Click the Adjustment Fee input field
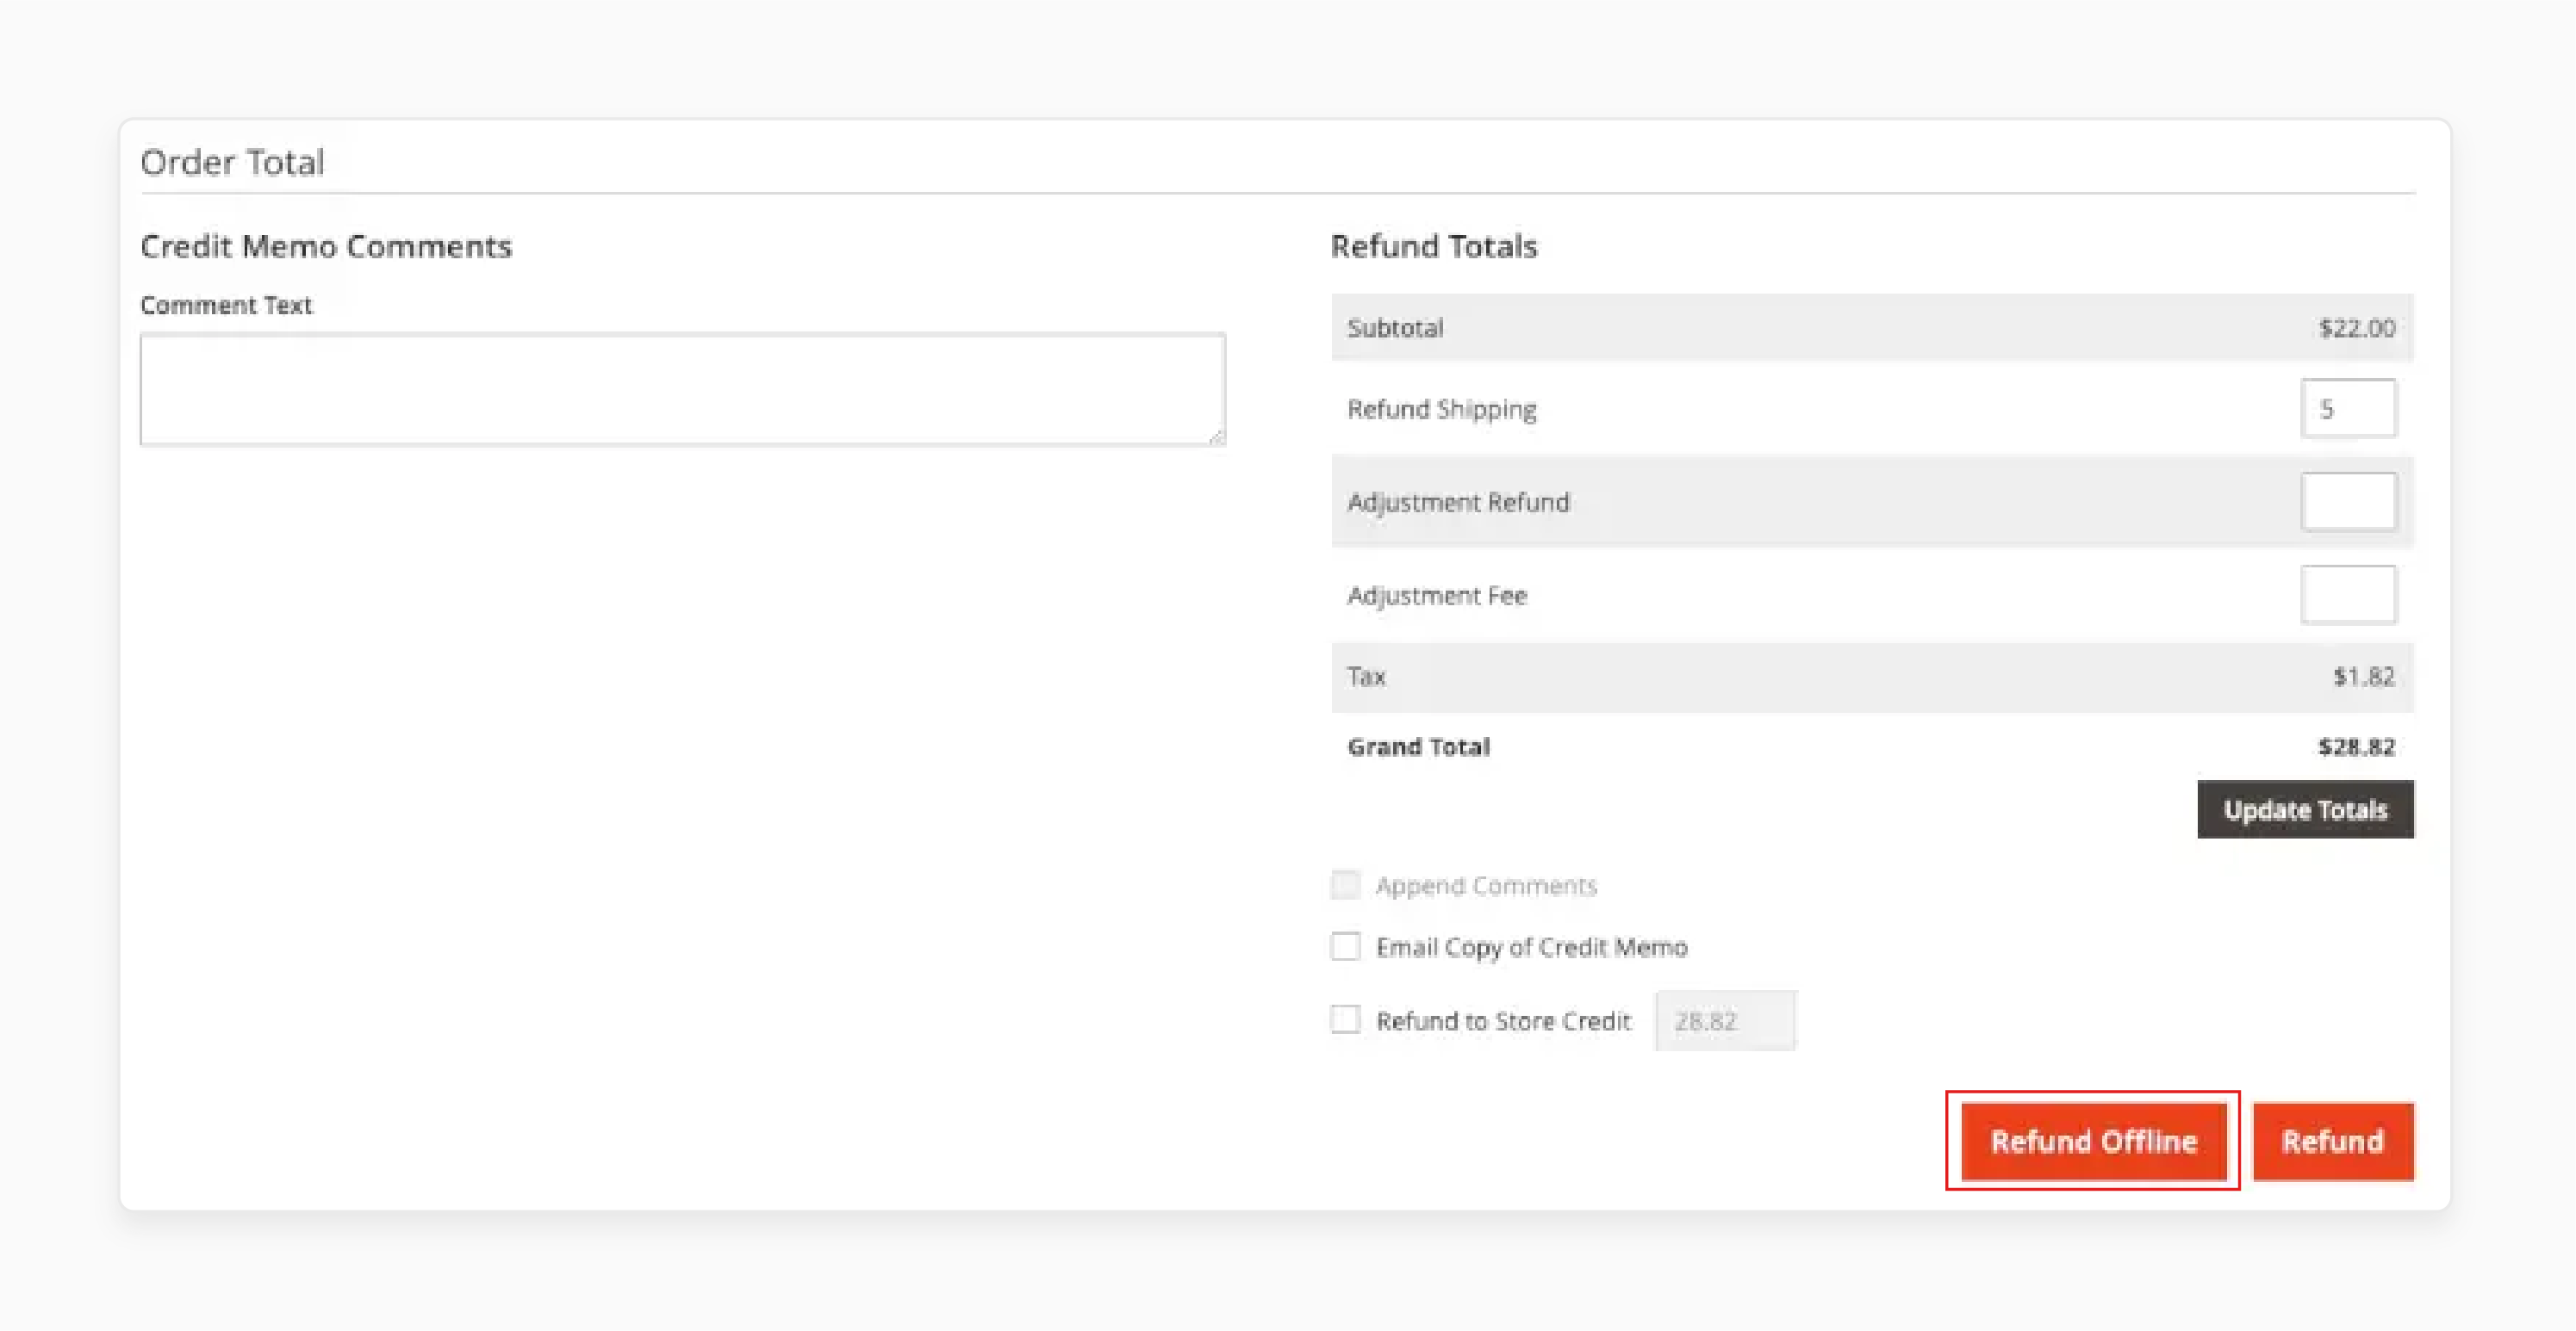 [x=2348, y=595]
